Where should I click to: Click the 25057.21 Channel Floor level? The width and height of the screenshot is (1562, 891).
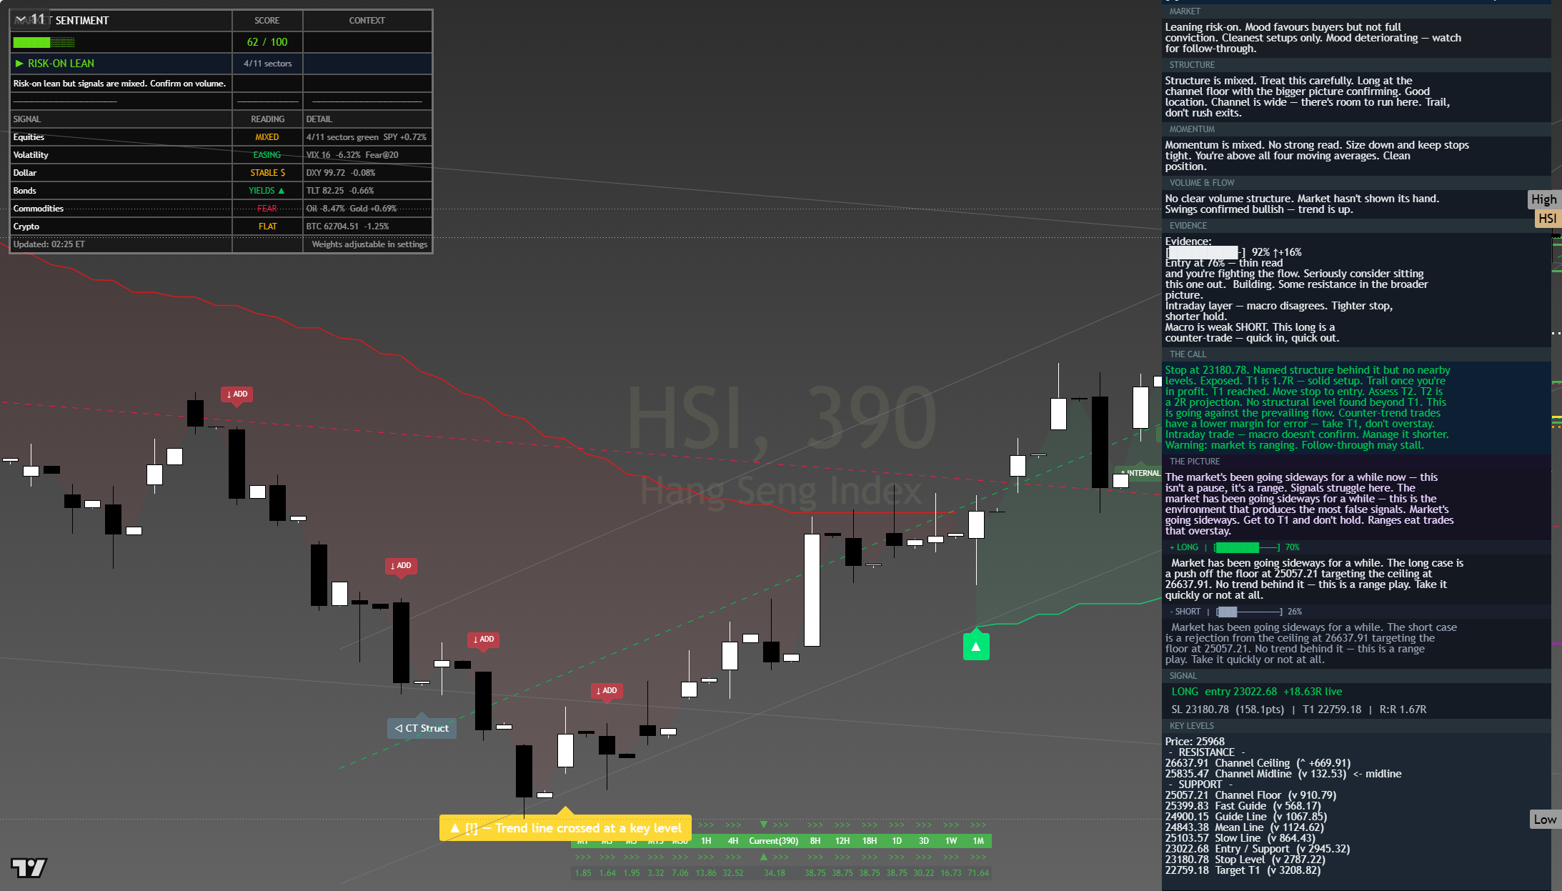point(1250,795)
